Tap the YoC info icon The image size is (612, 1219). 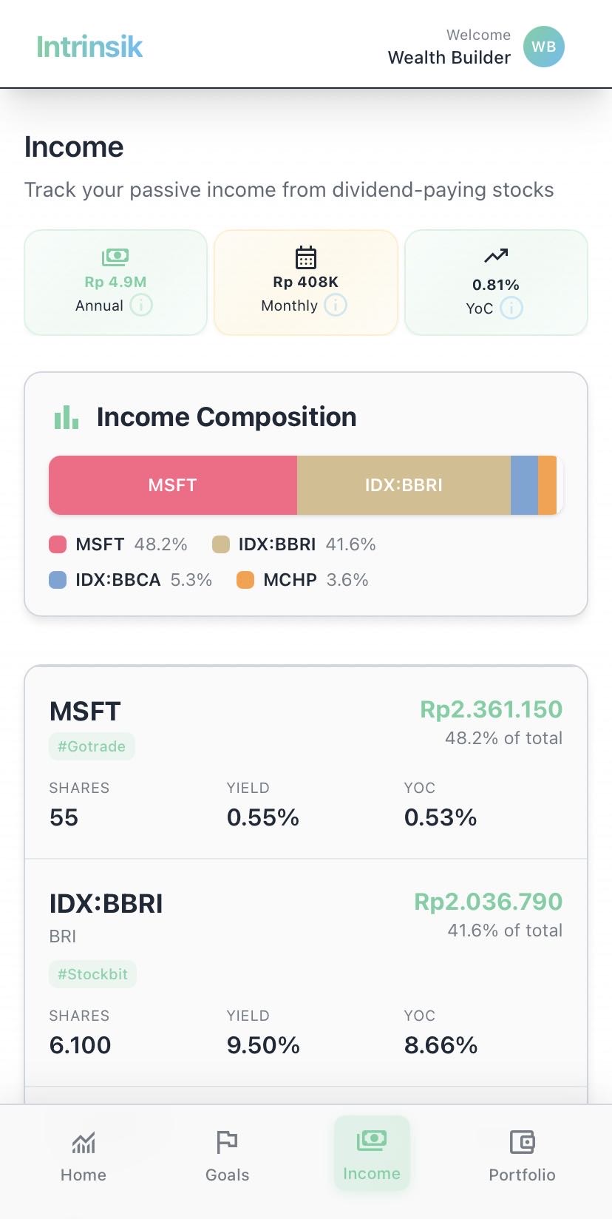point(511,308)
